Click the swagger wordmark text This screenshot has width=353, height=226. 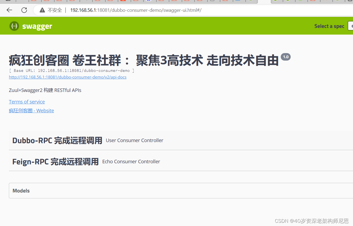37,26
